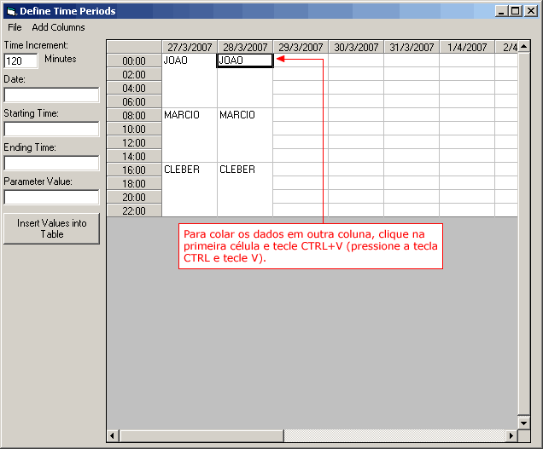Click the 02:00 row header
The image size is (543, 449).
(x=134, y=74)
